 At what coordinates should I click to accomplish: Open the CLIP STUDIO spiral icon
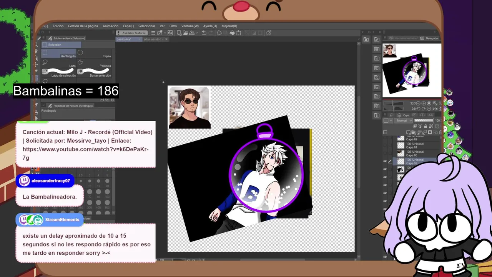(170, 33)
